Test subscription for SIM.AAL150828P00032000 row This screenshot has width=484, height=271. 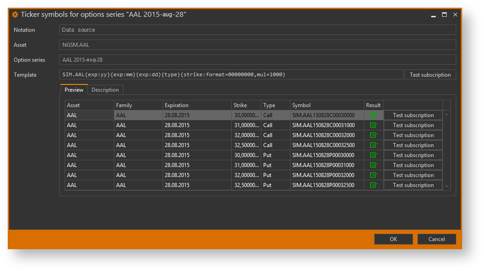click(413, 175)
